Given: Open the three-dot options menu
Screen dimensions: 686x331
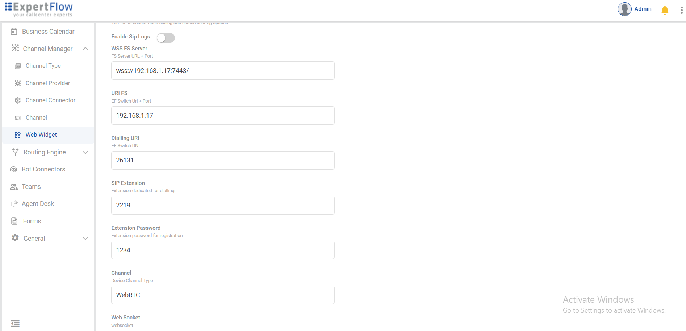Looking at the screenshot, I should tap(681, 10).
